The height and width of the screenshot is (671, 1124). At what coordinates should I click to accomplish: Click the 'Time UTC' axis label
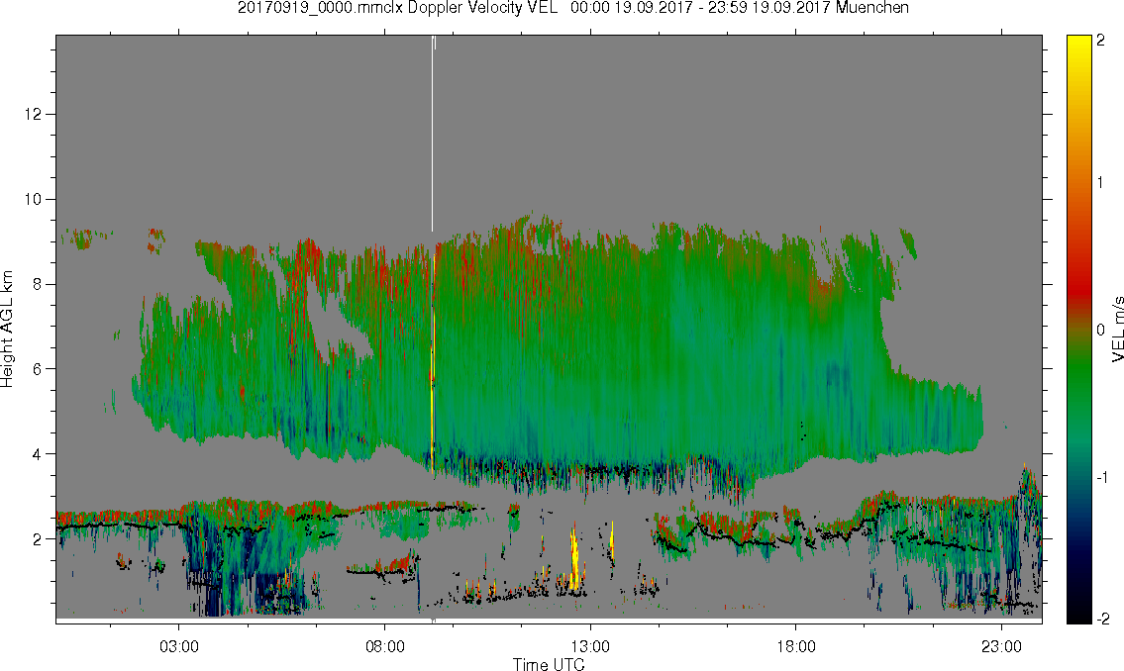tap(549, 664)
